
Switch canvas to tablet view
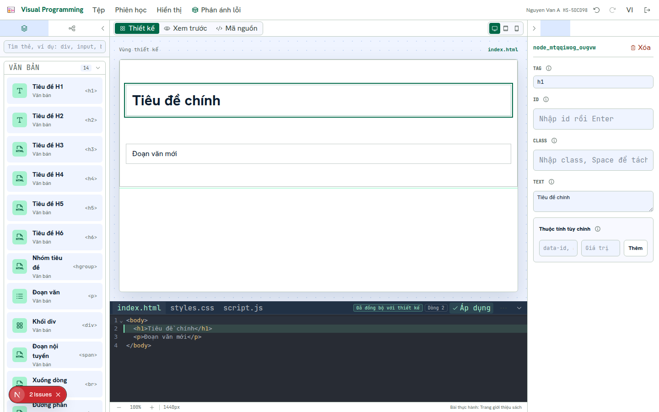(x=506, y=28)
